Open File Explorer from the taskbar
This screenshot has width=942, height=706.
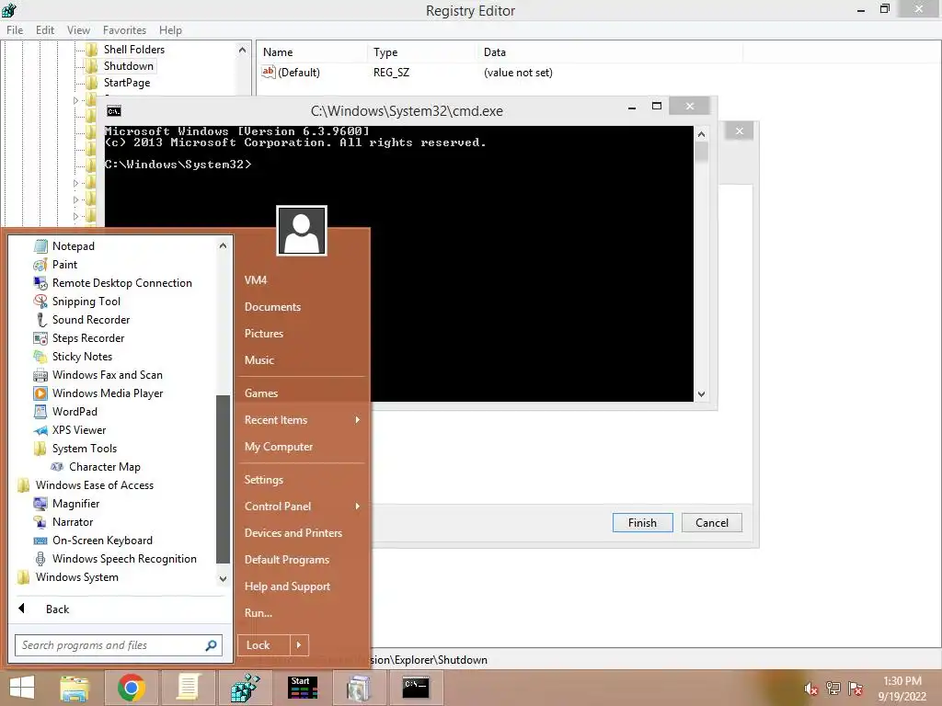(75, 688)
